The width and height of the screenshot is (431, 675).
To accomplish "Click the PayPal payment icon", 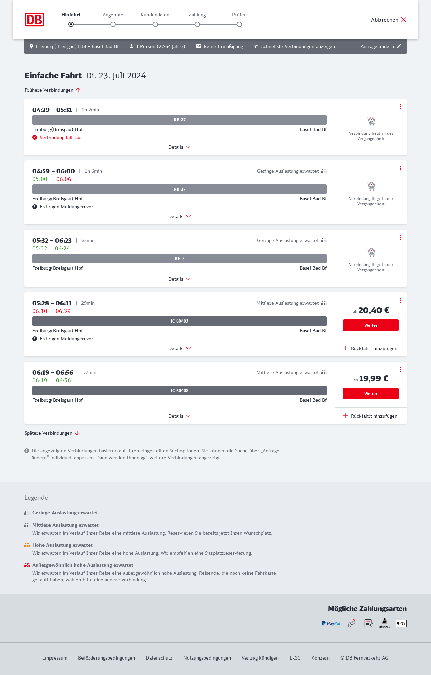I will [331, 623].
